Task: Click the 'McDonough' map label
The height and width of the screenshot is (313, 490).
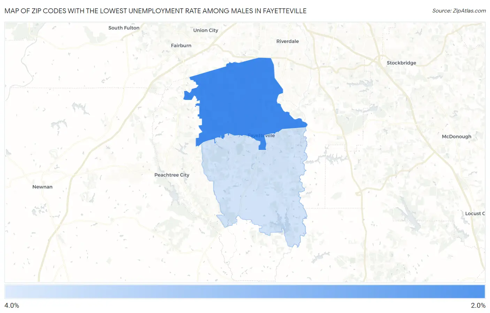Action: coord(456,137)
